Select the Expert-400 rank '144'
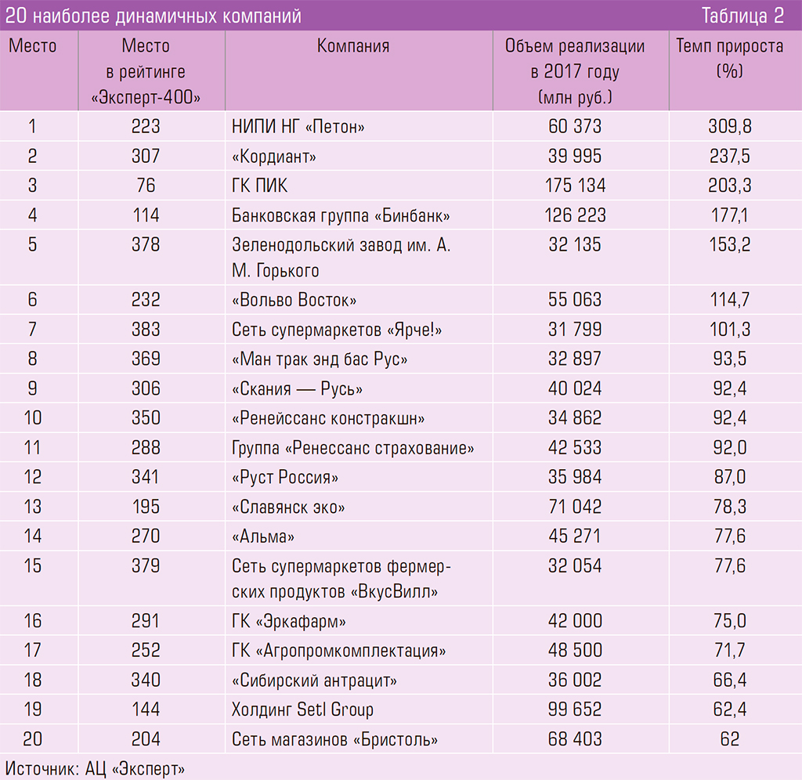 click(x=146, y=710)
